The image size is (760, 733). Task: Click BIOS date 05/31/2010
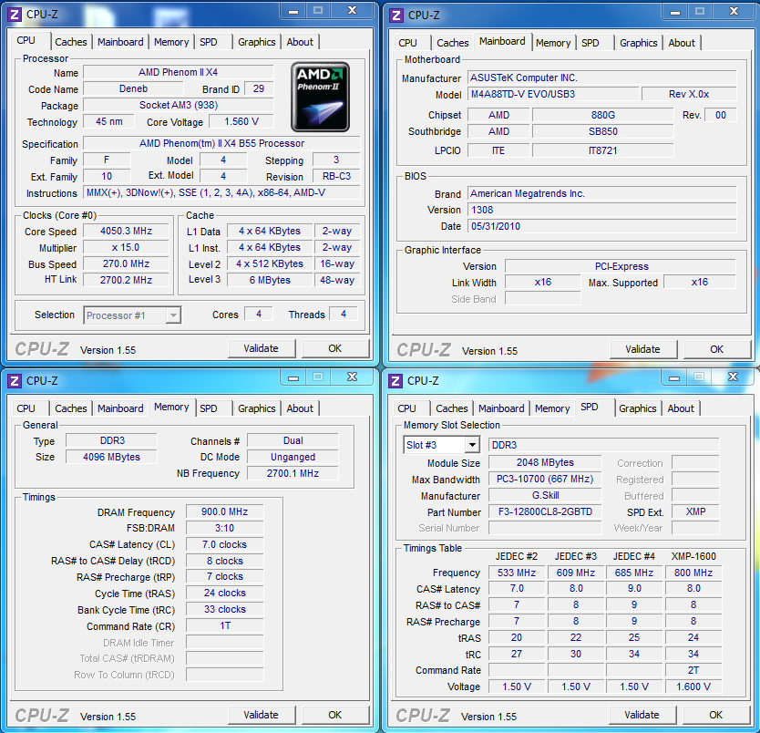coord(602,226)
